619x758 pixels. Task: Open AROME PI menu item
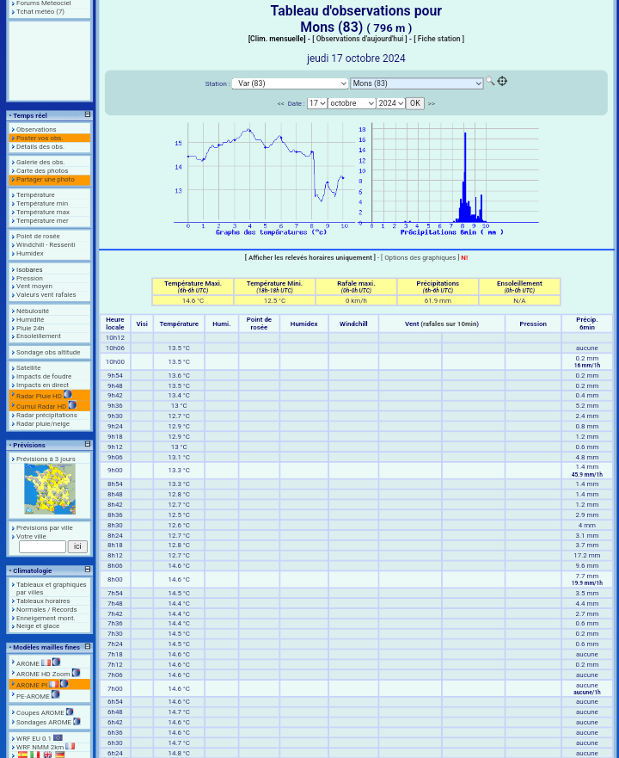click(x=32, y=685)
